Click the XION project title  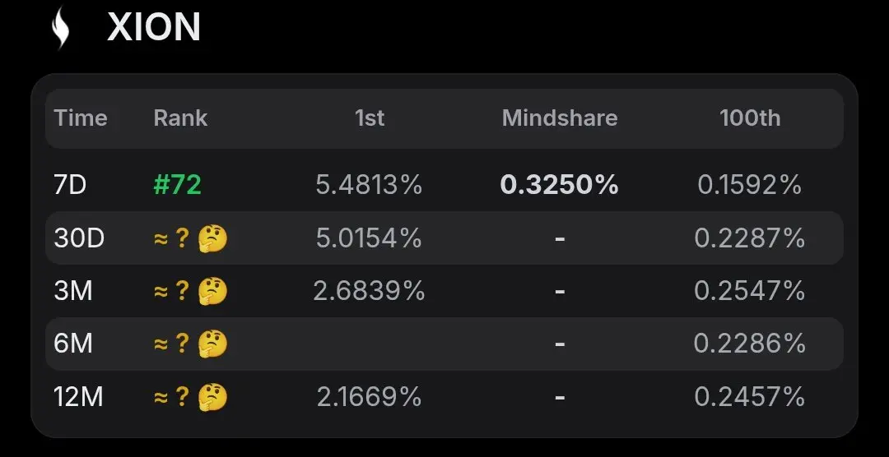pos(154,27)
